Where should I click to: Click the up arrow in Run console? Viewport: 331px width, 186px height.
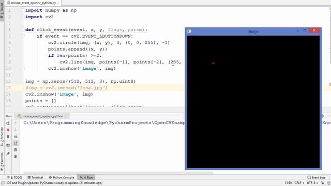pos(16,123)
